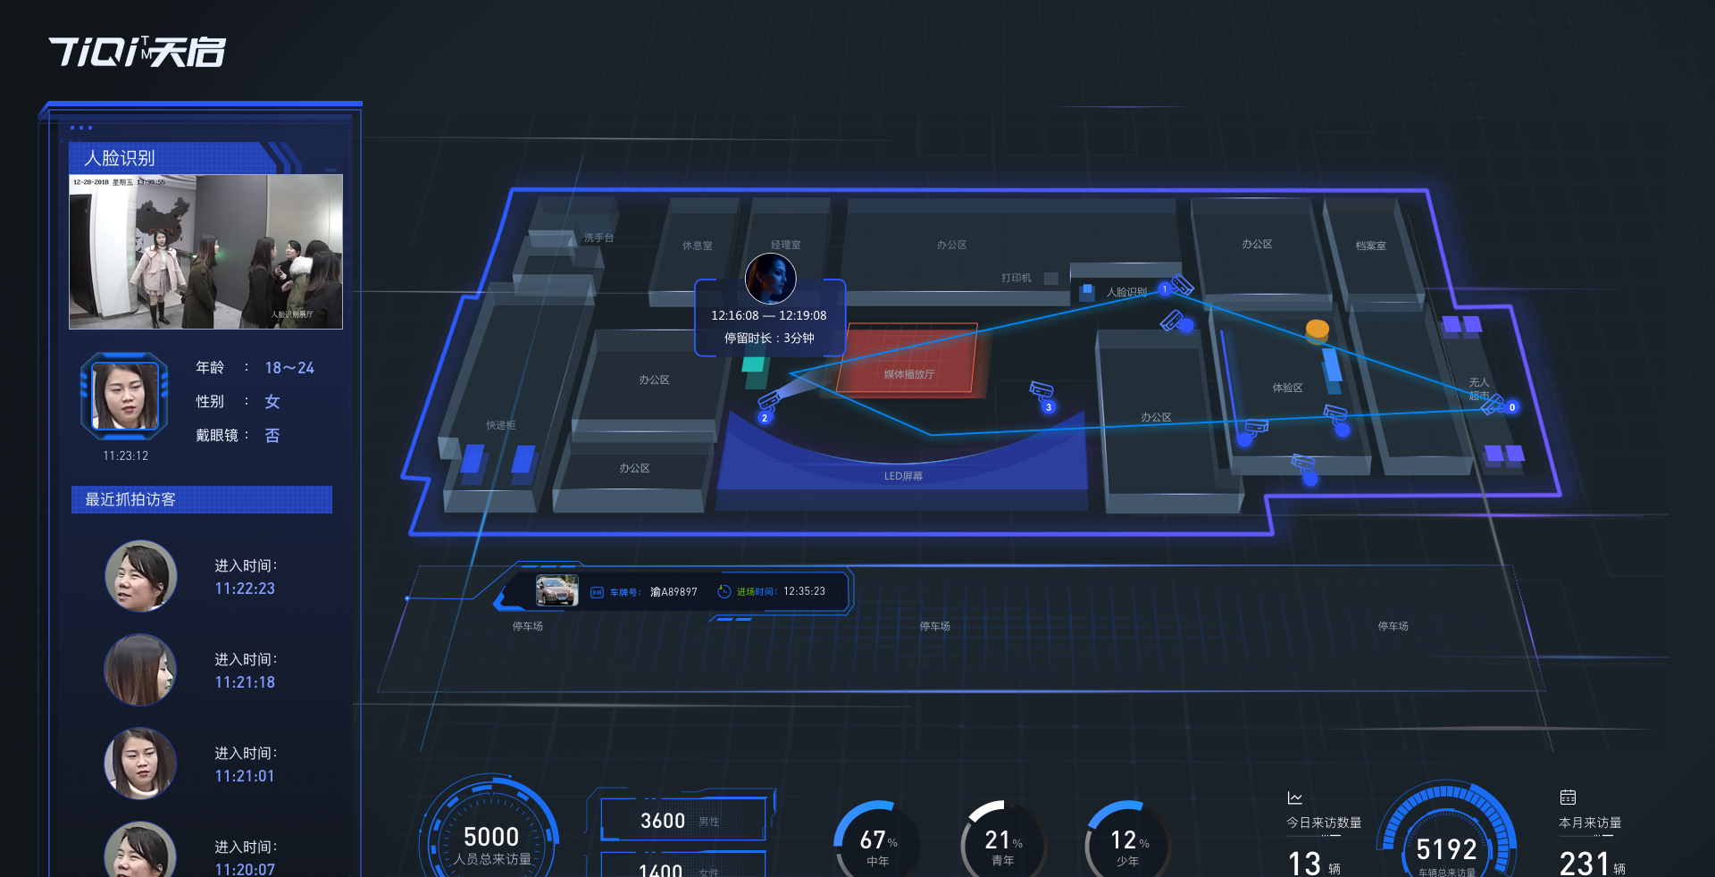Click the printer icon next to 打印机
Screen dimensions: 1715x877
click(x=1051, y=279)
